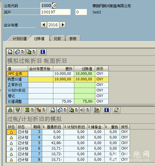Select the warning triangle in period 3 row
Viewport: 155px width, 166px height.
click(11, 132)
